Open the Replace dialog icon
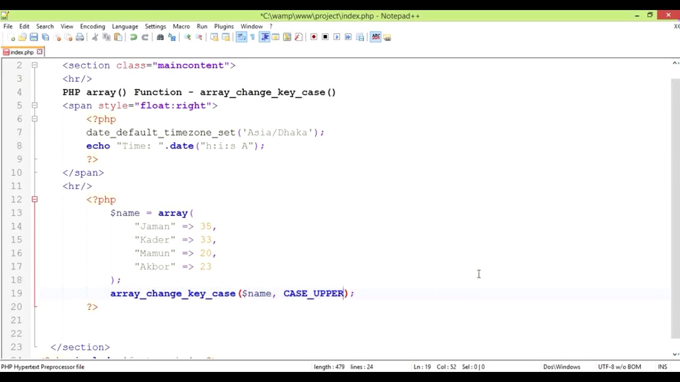Image resolution: width=680 pixels, height=382 pixels. click(172, 37)
